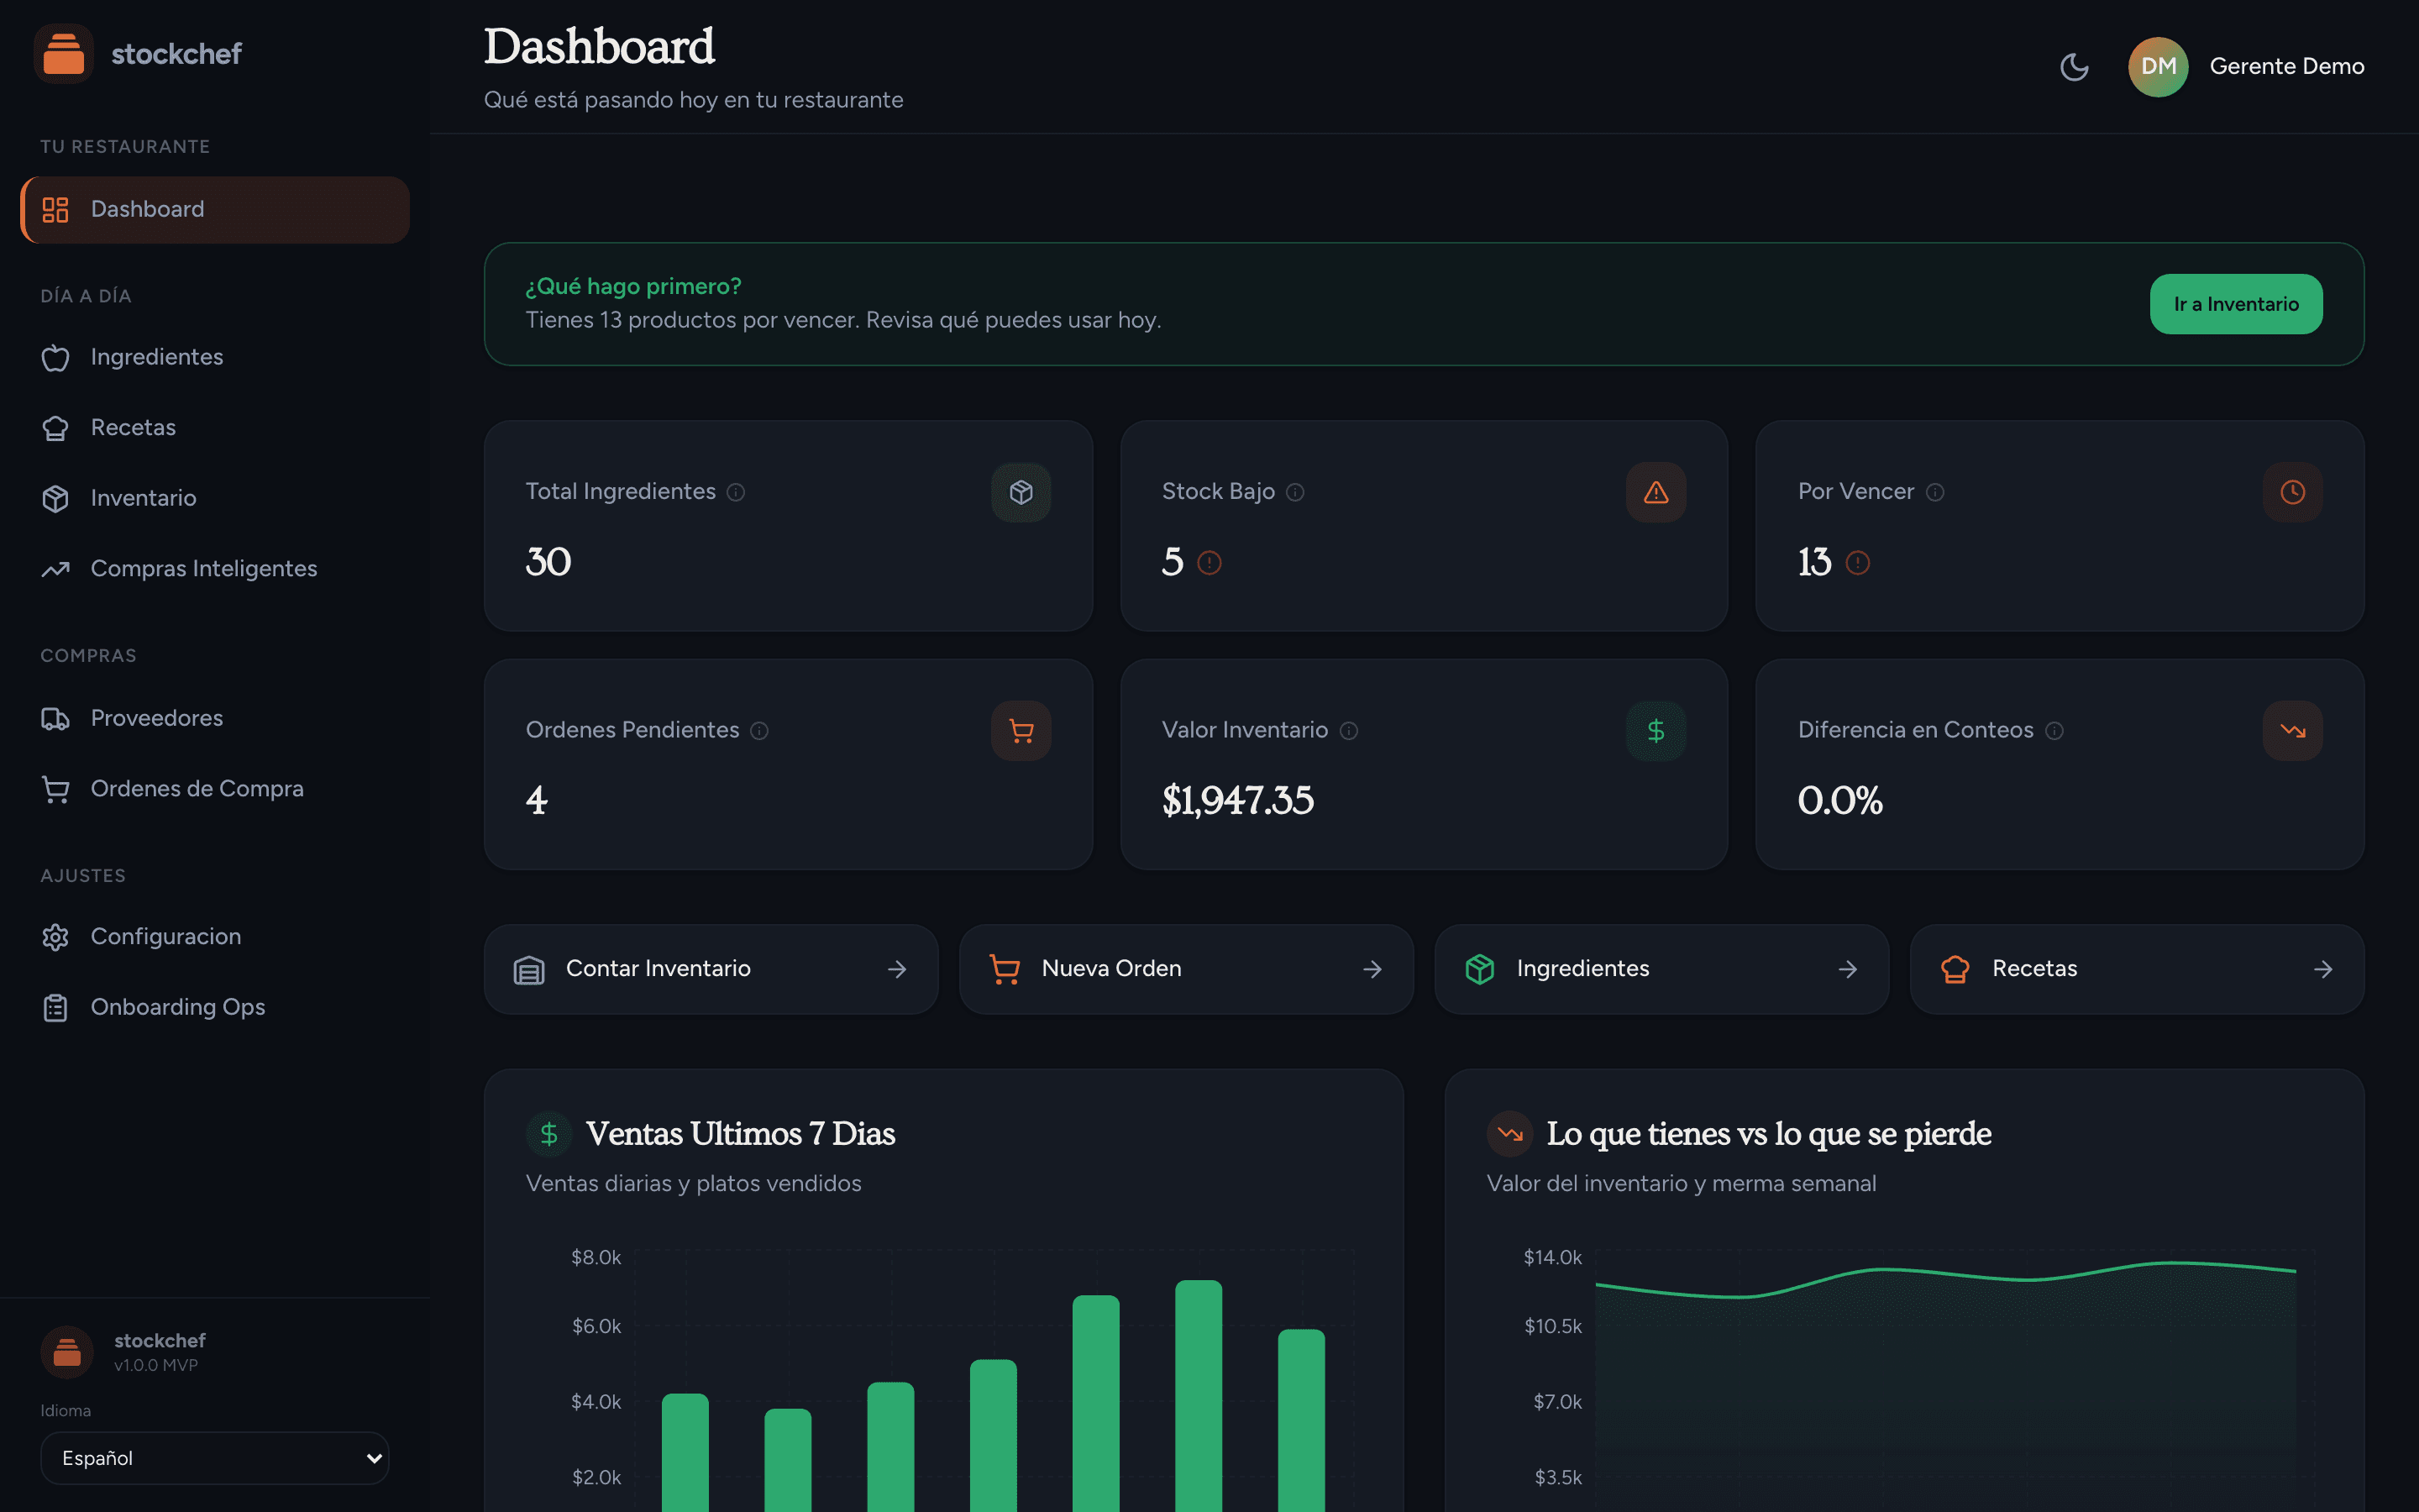Open the DM user avatar
The height and width of the screenshot is (1512, 2419).
pos(2158,67)
